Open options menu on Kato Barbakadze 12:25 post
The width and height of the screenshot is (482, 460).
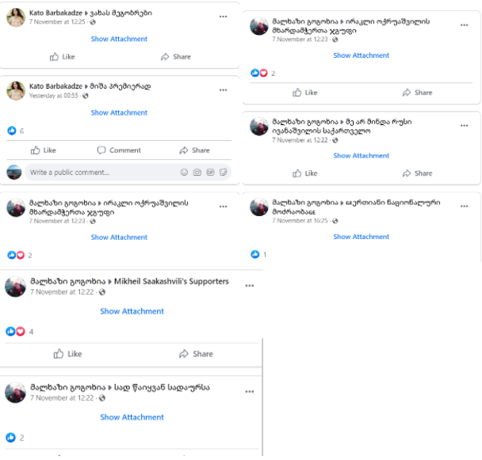224,17
